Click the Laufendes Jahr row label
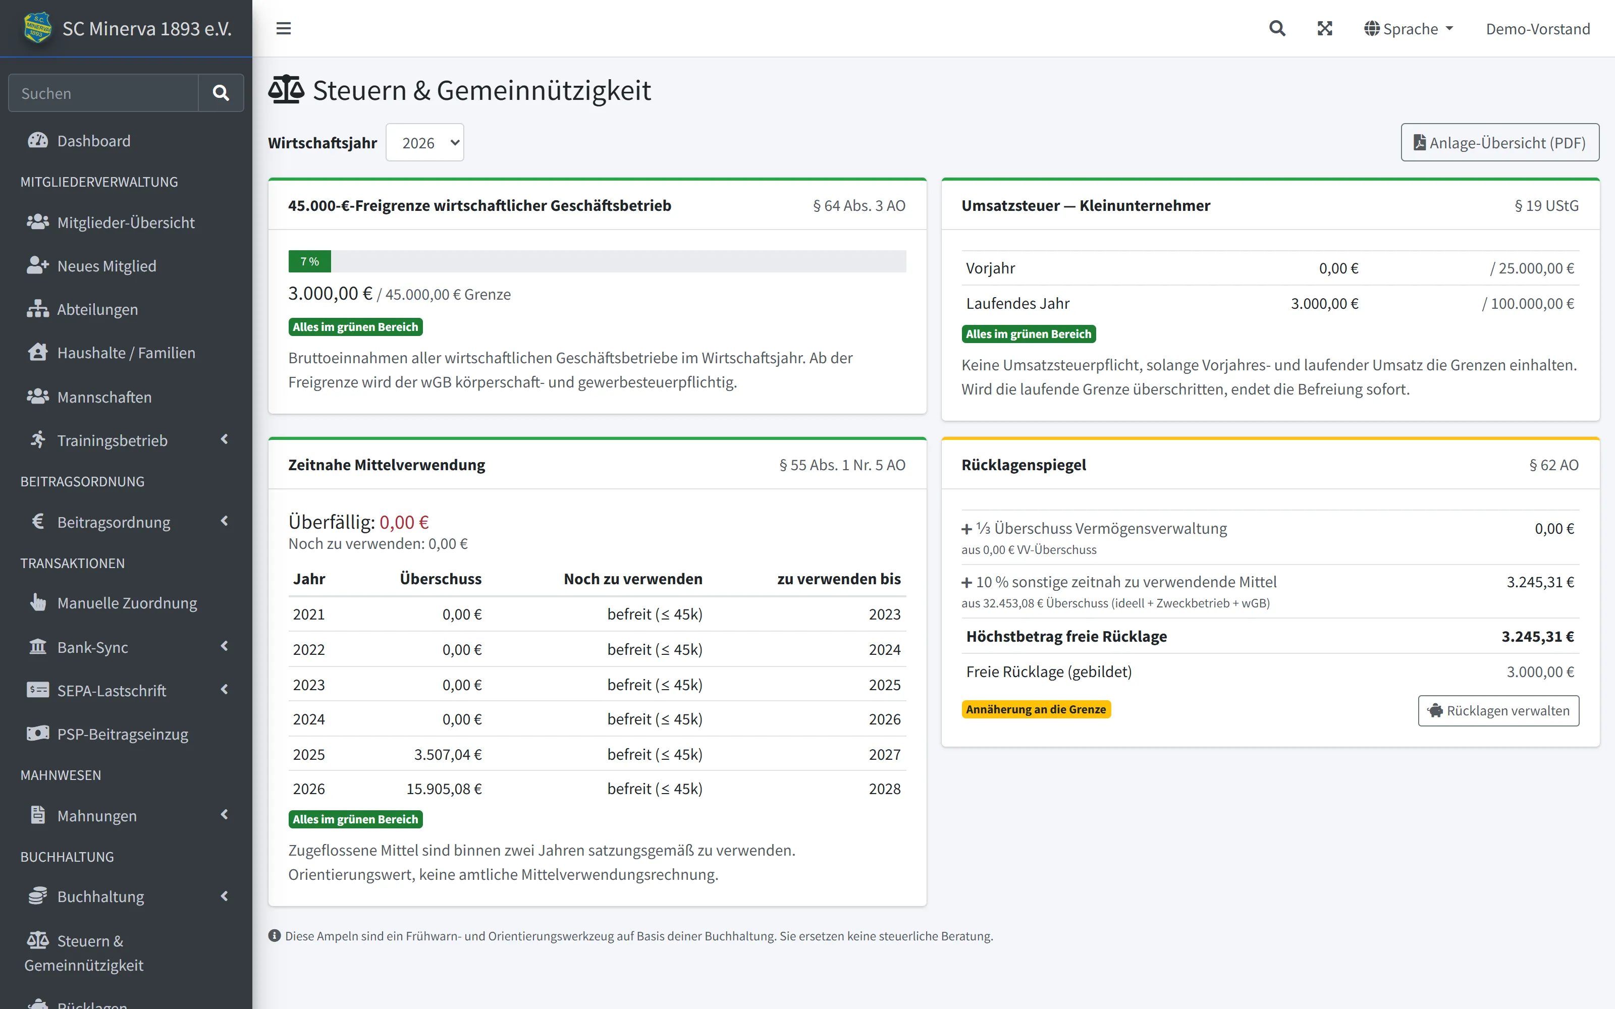Viewport: 1615px width, 1009px height. (1018, 303)
